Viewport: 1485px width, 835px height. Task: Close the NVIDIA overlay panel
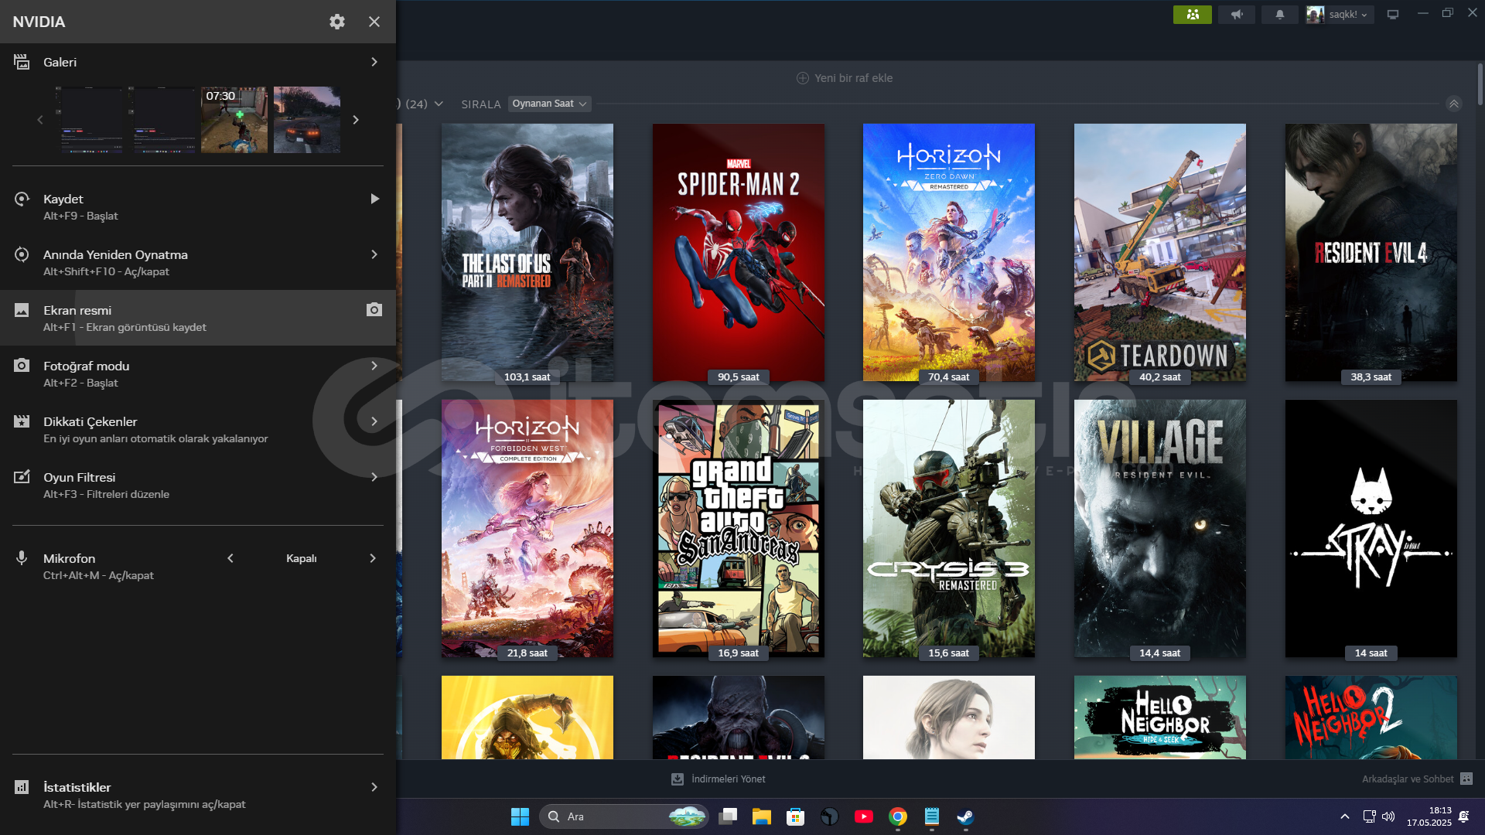tap(374, 22)
